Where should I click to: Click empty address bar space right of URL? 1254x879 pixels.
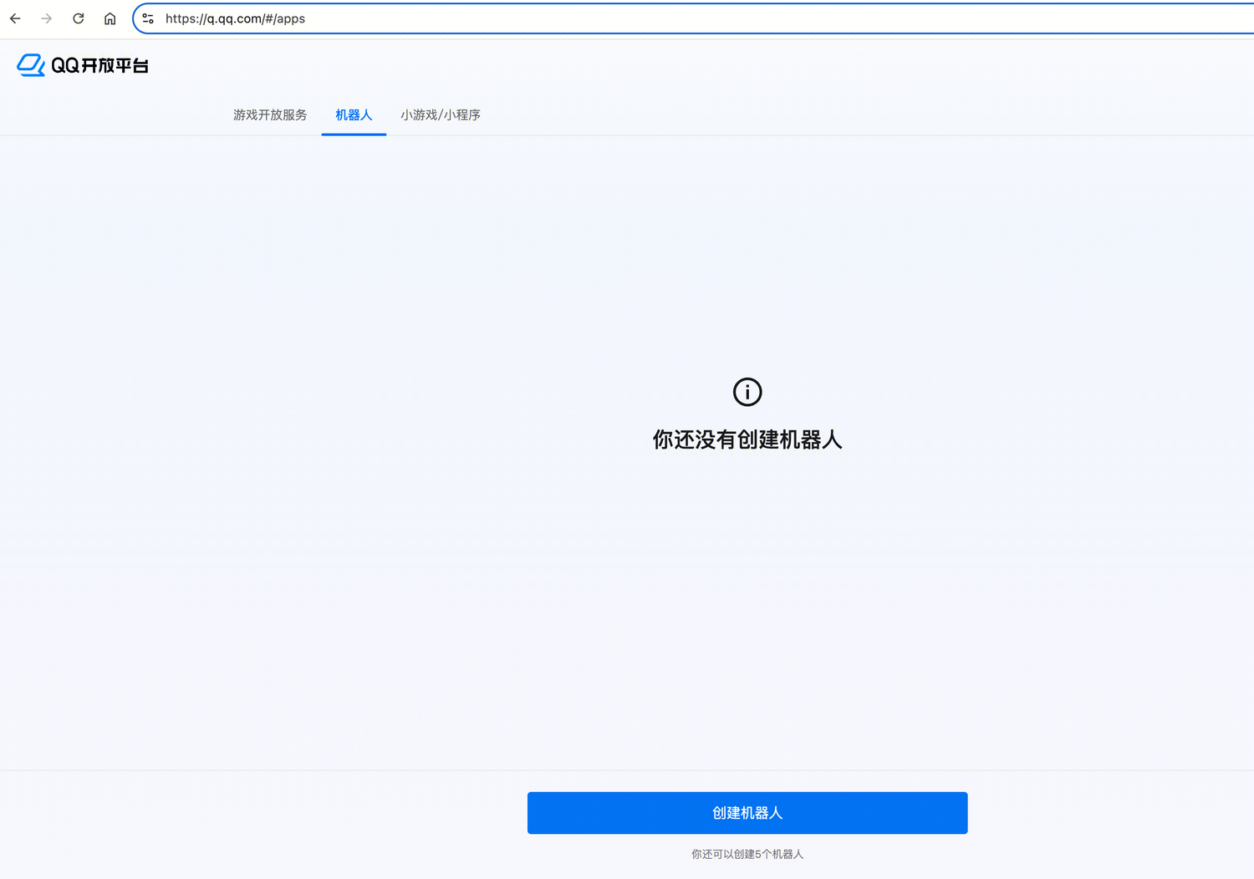coord(752,18)
